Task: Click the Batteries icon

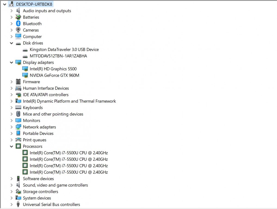Action: pyautogui.click(x=18, y=17)
